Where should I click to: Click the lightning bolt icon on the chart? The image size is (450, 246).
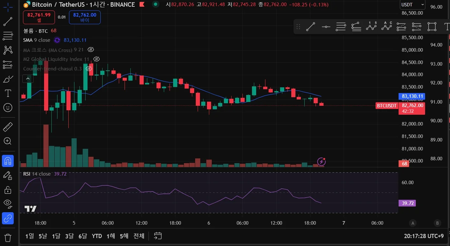pos(321,162)
